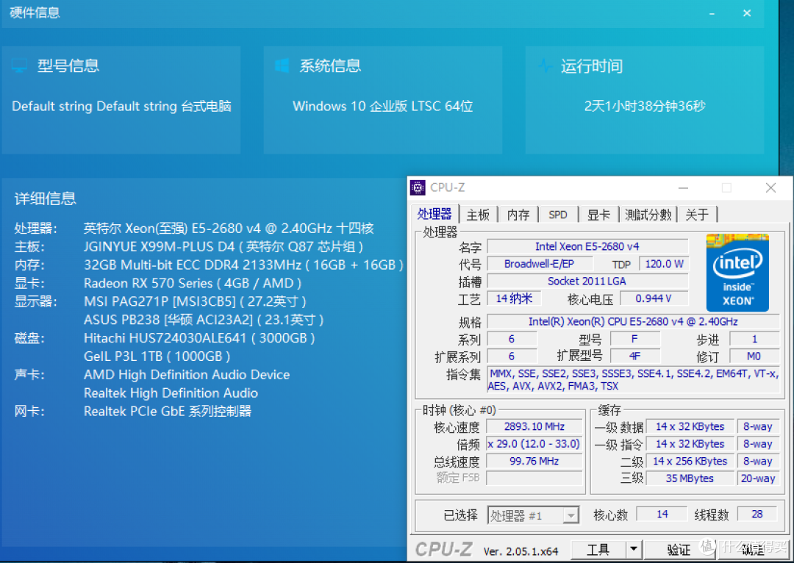This screenshot has width=794, height=563.
Task: Click the multiplier value x 29.0 (12.0 - 33.0)
Action: pyautogui.click(x=534, y=444)
